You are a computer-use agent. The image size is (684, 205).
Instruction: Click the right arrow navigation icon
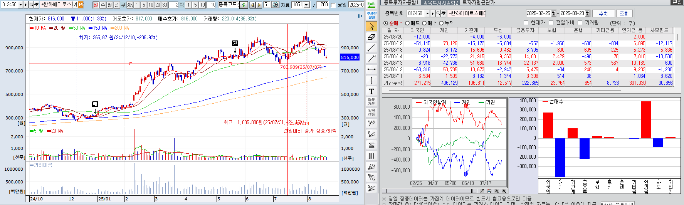point(259,5)
